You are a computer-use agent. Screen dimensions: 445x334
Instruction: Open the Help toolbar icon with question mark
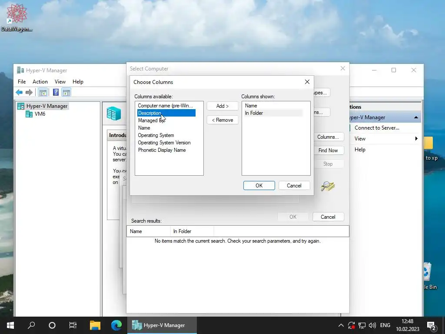pos(56,92)
